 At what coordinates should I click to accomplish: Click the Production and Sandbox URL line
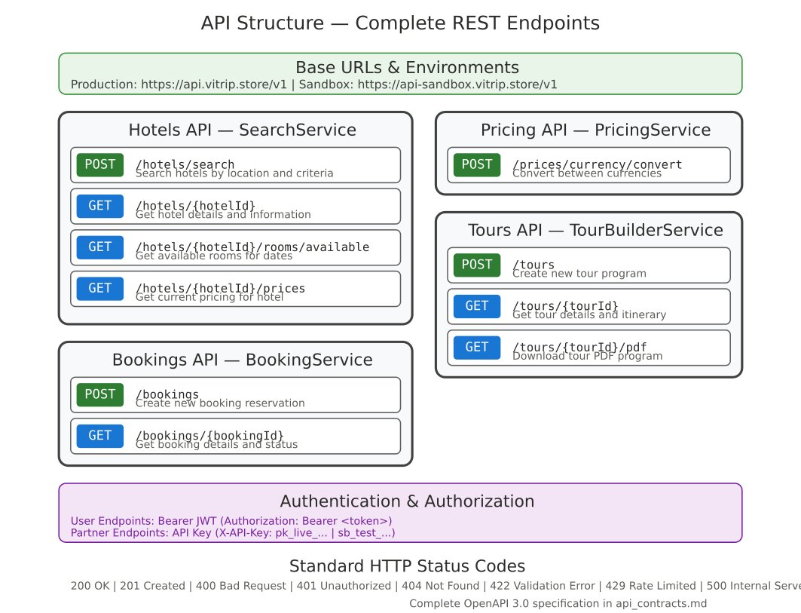(x=313, y=84)
